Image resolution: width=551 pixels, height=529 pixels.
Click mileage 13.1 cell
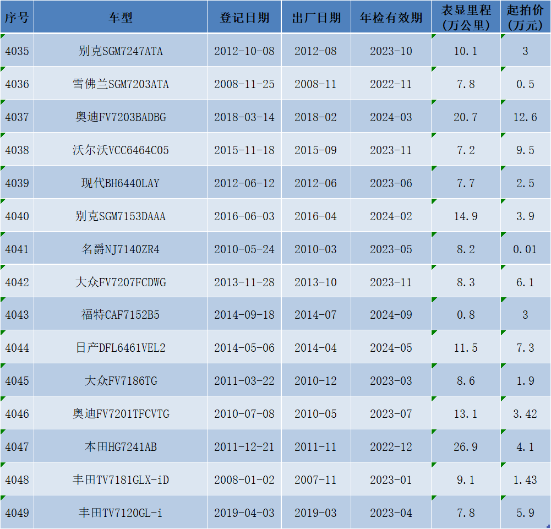pos(466,413)
